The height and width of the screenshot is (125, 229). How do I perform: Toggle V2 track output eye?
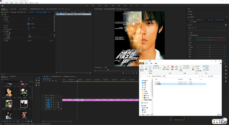tap(53, 98)
